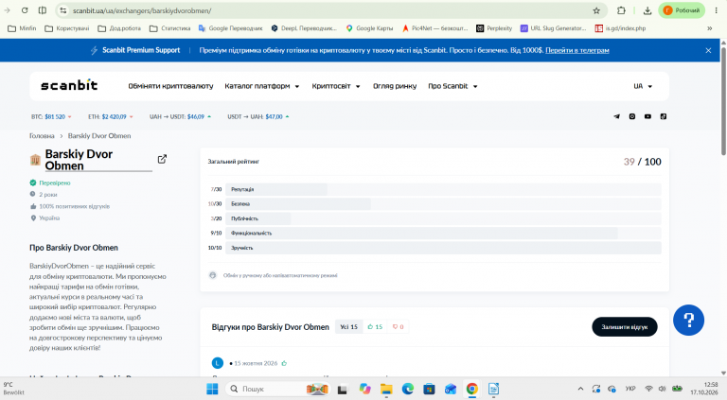This screenshot has height=400, width=727.
Task: Open Огляд ринку menu item
Action: (x=395, y=86)
